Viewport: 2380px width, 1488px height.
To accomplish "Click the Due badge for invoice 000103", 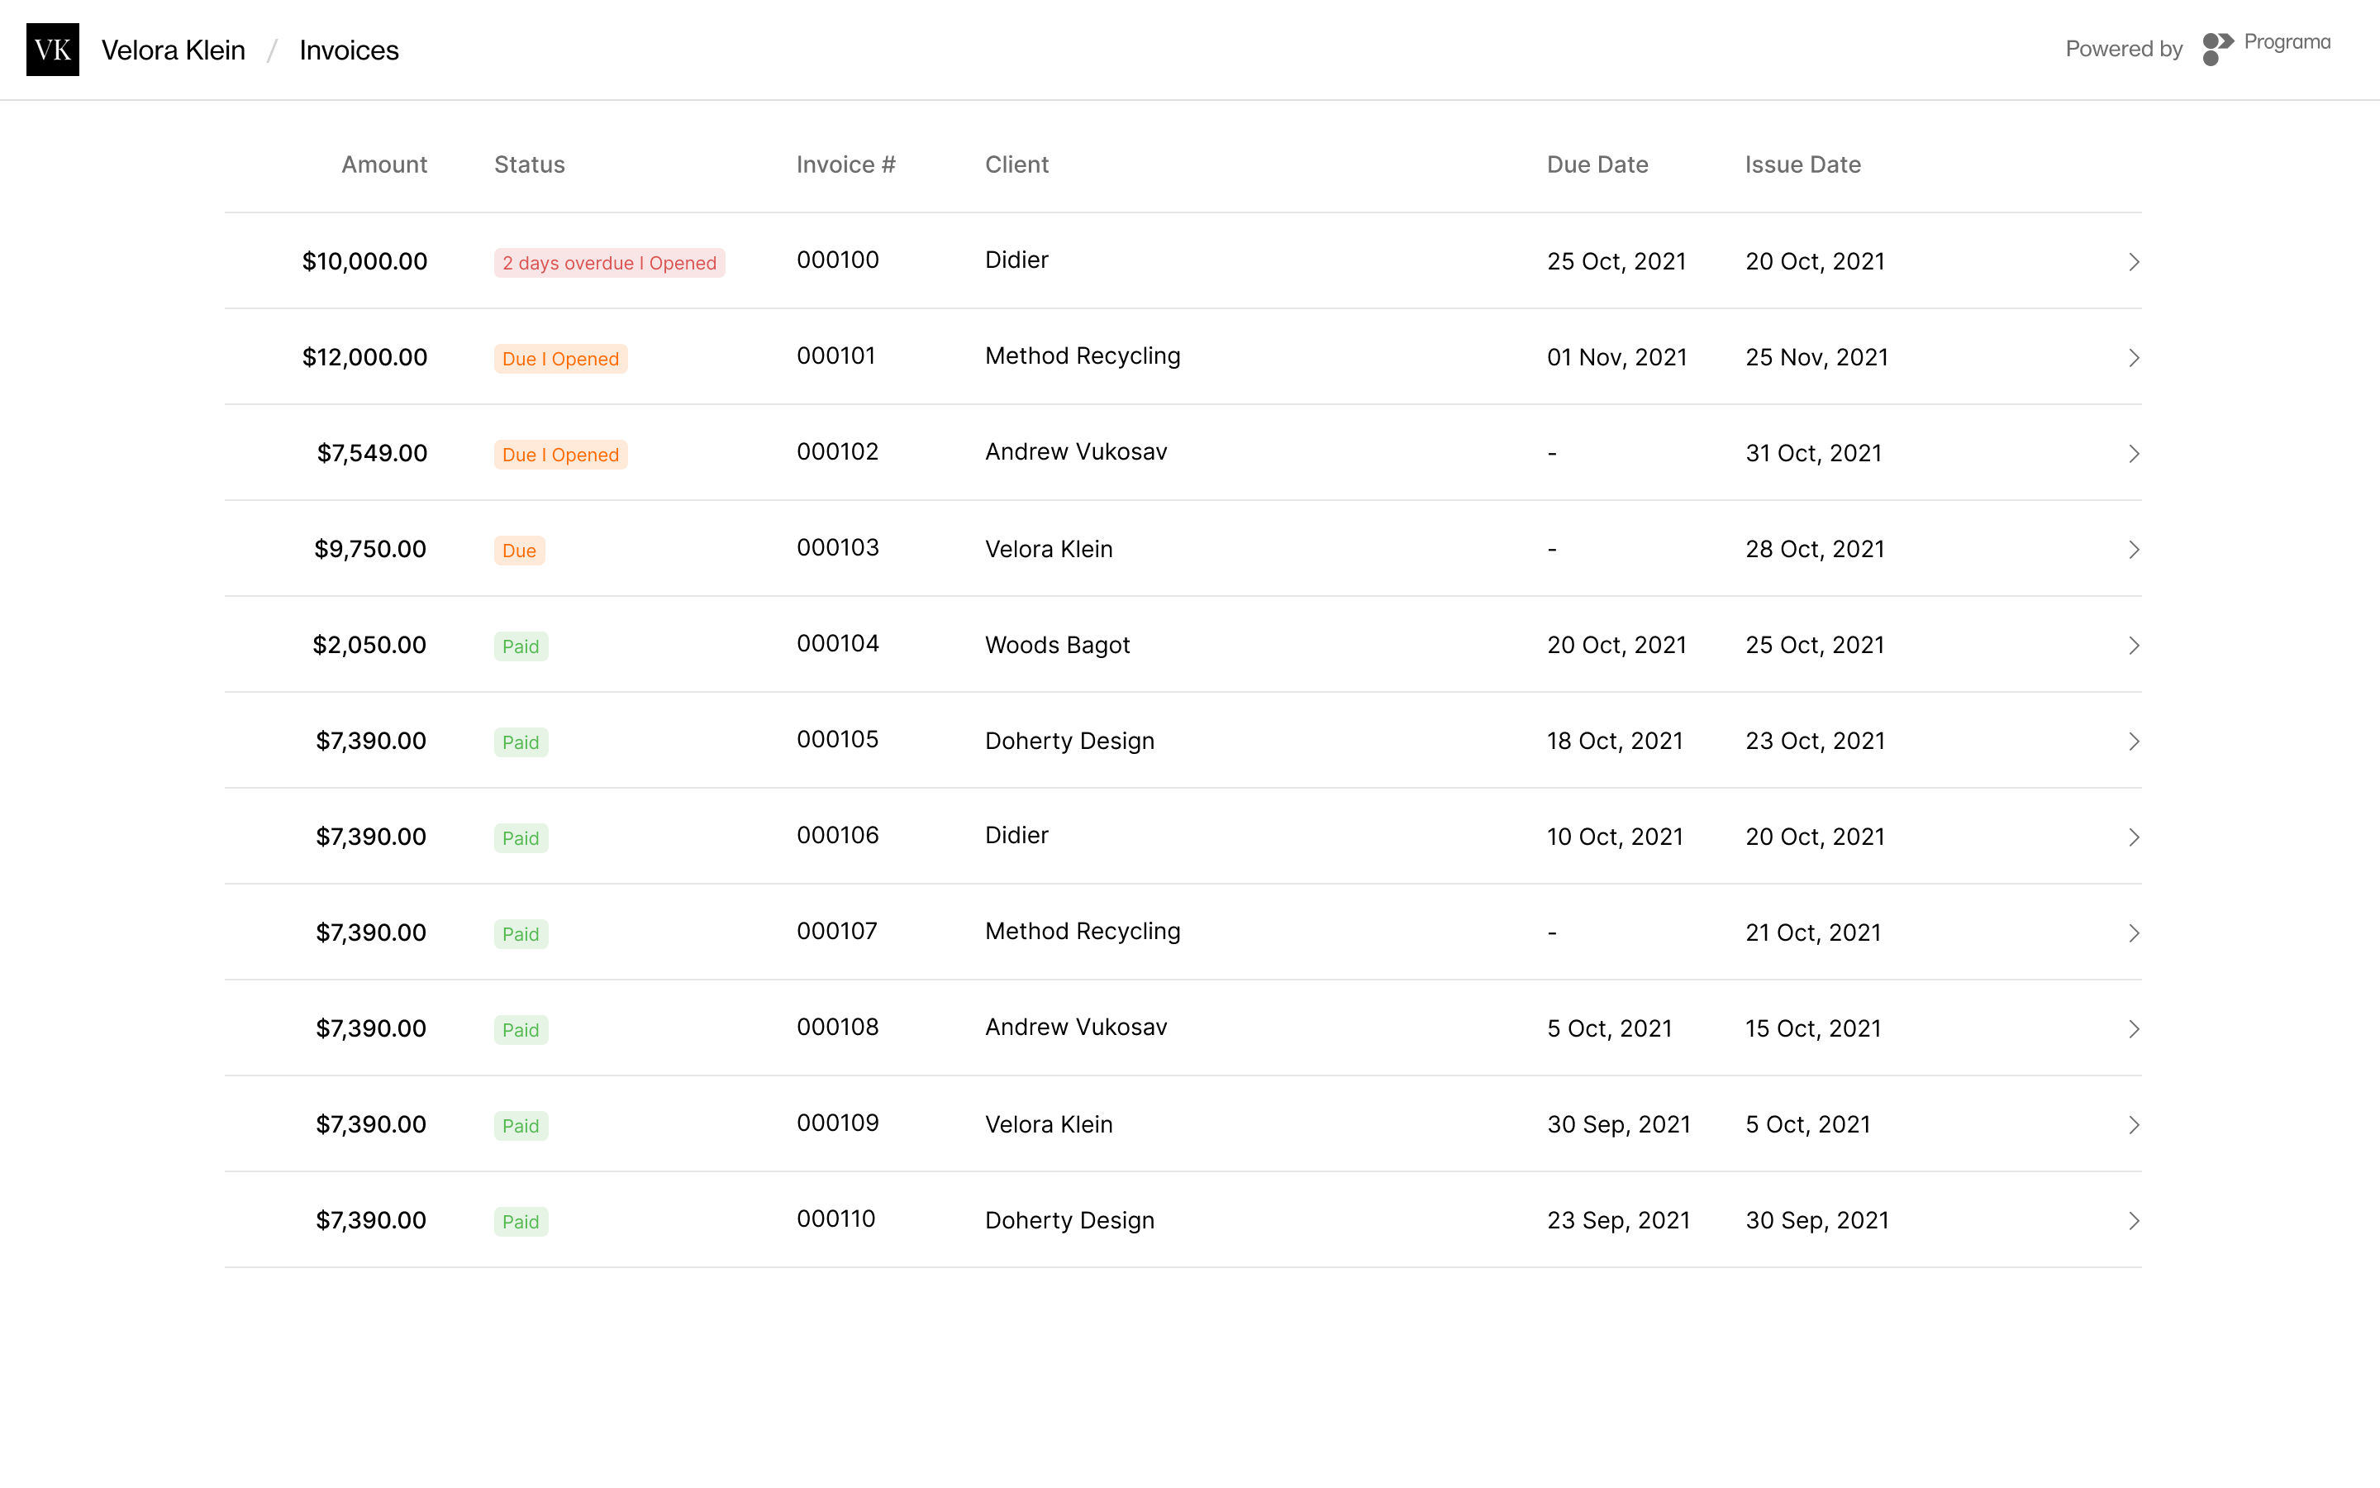I will click(519, 550).
